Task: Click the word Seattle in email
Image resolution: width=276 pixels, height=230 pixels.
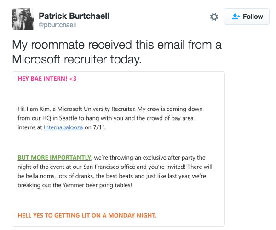Action: 68,118
